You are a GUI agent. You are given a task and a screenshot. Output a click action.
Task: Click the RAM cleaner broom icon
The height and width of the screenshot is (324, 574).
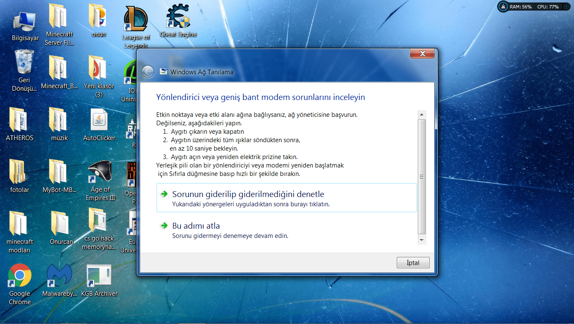pos(504,7)
